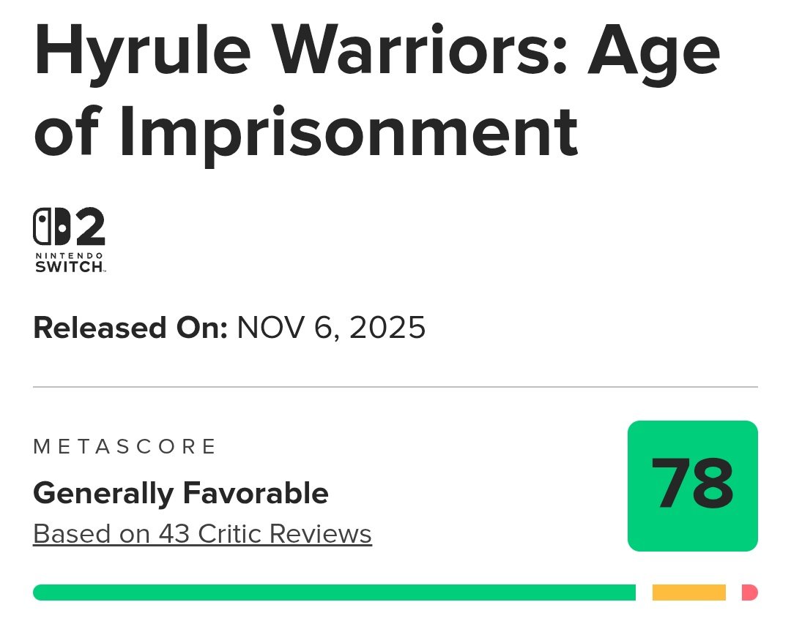Click the NOV 6, 2025 release date
791x632 pixels.
pyautogui.click(x=331, y=328)
